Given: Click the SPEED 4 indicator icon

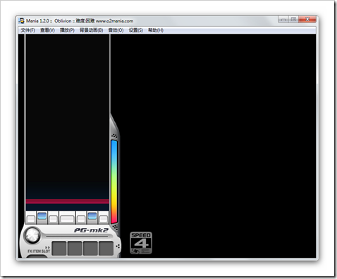Looking at the screenshot, I should [x=141, y=243].
